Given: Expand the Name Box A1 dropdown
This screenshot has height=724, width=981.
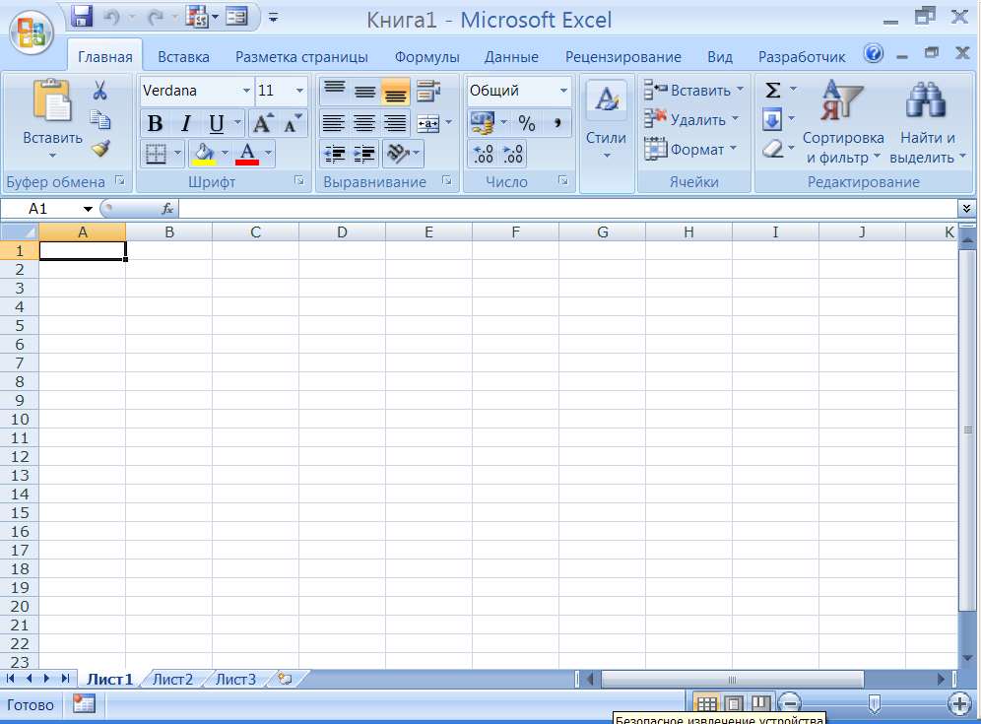Looking at the screenshot, I should point(89,209).
